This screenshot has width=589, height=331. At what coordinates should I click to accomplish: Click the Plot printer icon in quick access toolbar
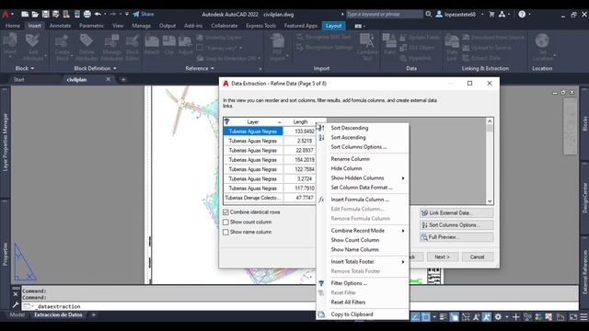point(87,15)
